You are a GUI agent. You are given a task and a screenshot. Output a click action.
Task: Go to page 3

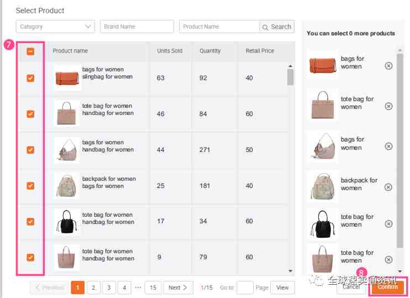pos(109,287)
